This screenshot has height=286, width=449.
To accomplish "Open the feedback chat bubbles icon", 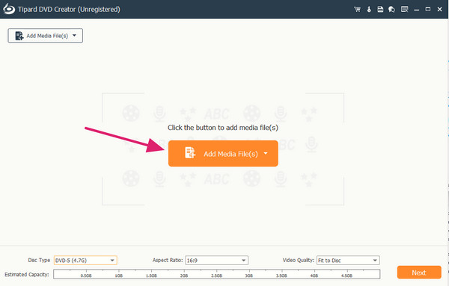I will coord(391,10).
